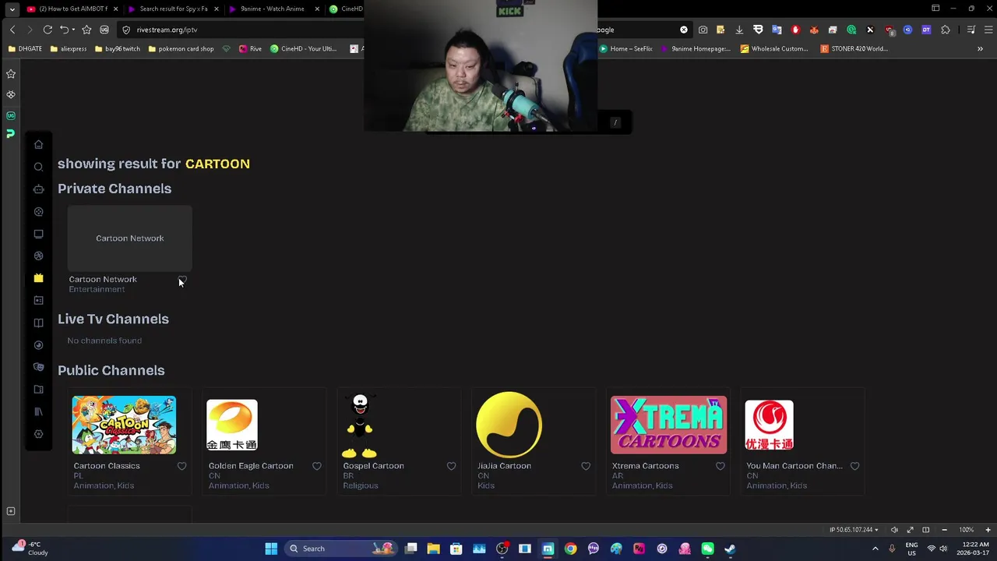Image resolution: width=997 pixels, height=561 pixels.
Task: Clear the Google search box with X
Action: [684, 30]
